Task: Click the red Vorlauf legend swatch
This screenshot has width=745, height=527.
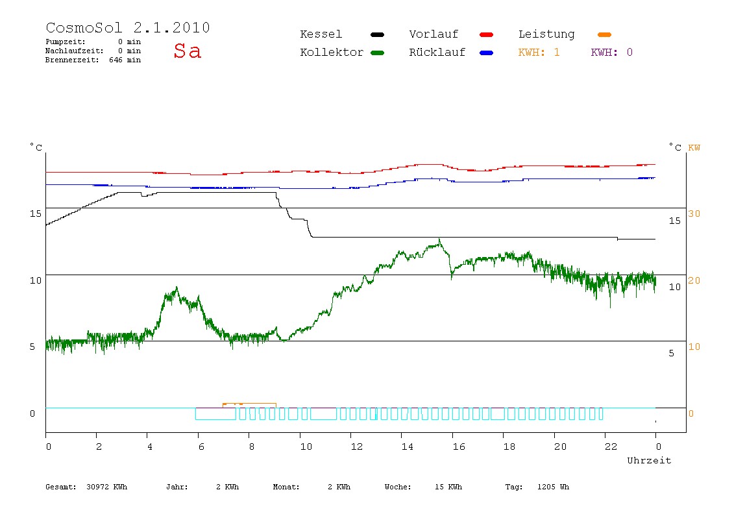Action: (487, 34)
